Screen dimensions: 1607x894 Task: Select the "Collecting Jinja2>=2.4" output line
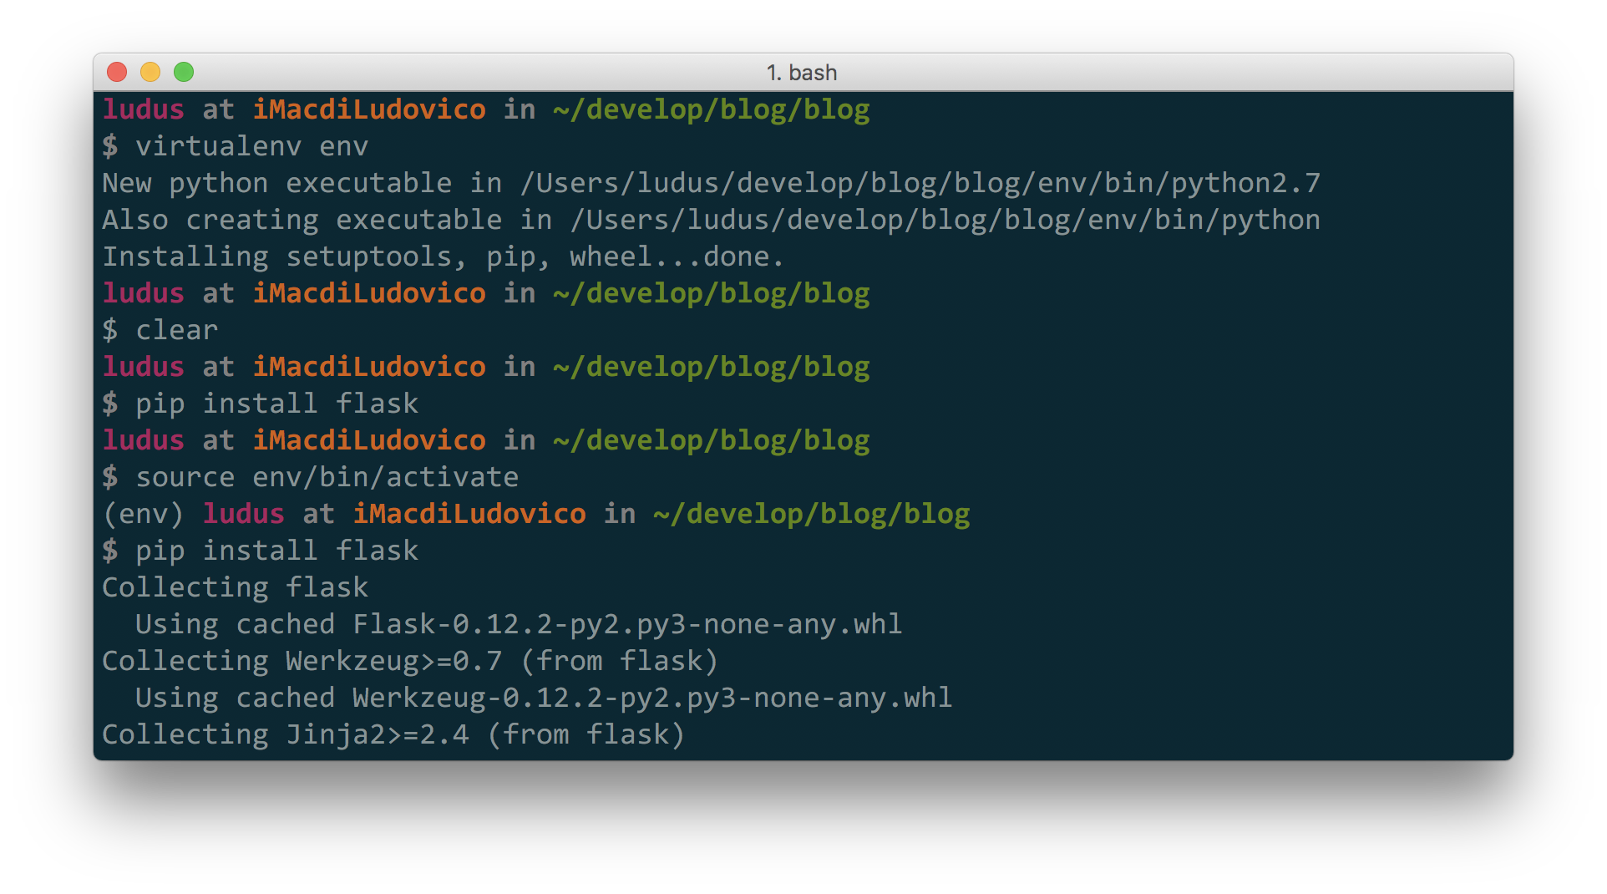[x=393, y=734]
